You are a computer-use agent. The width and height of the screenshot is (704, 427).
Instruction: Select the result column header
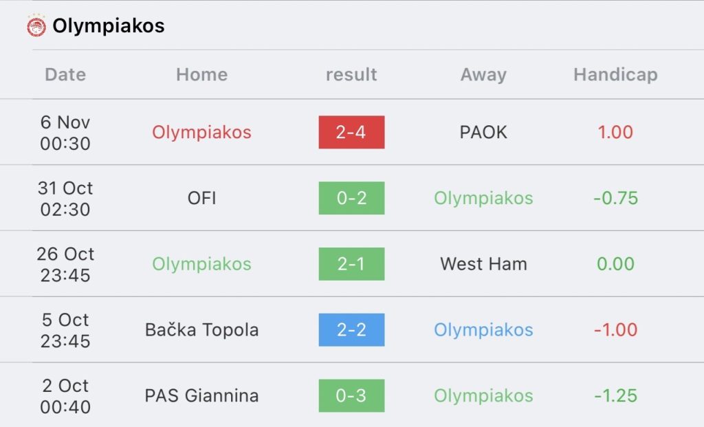point(351,74)
